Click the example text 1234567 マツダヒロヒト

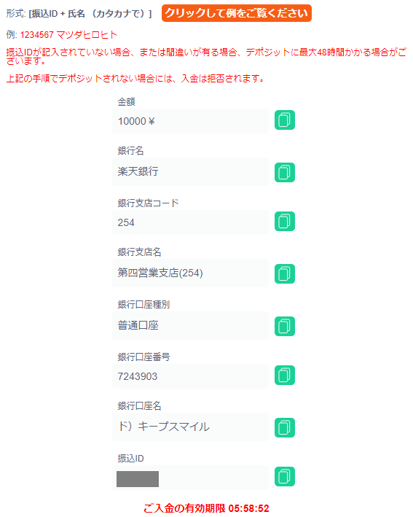[68, 34]
